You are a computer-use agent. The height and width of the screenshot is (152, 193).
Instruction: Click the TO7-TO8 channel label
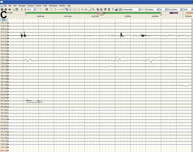(4, 147)
